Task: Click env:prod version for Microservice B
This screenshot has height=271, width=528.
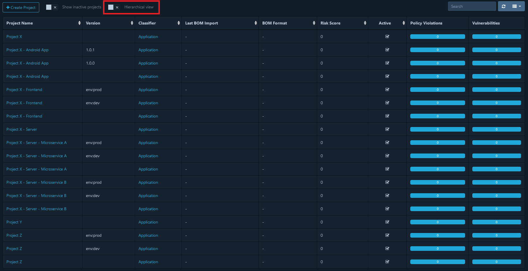Action: (94, 182)
